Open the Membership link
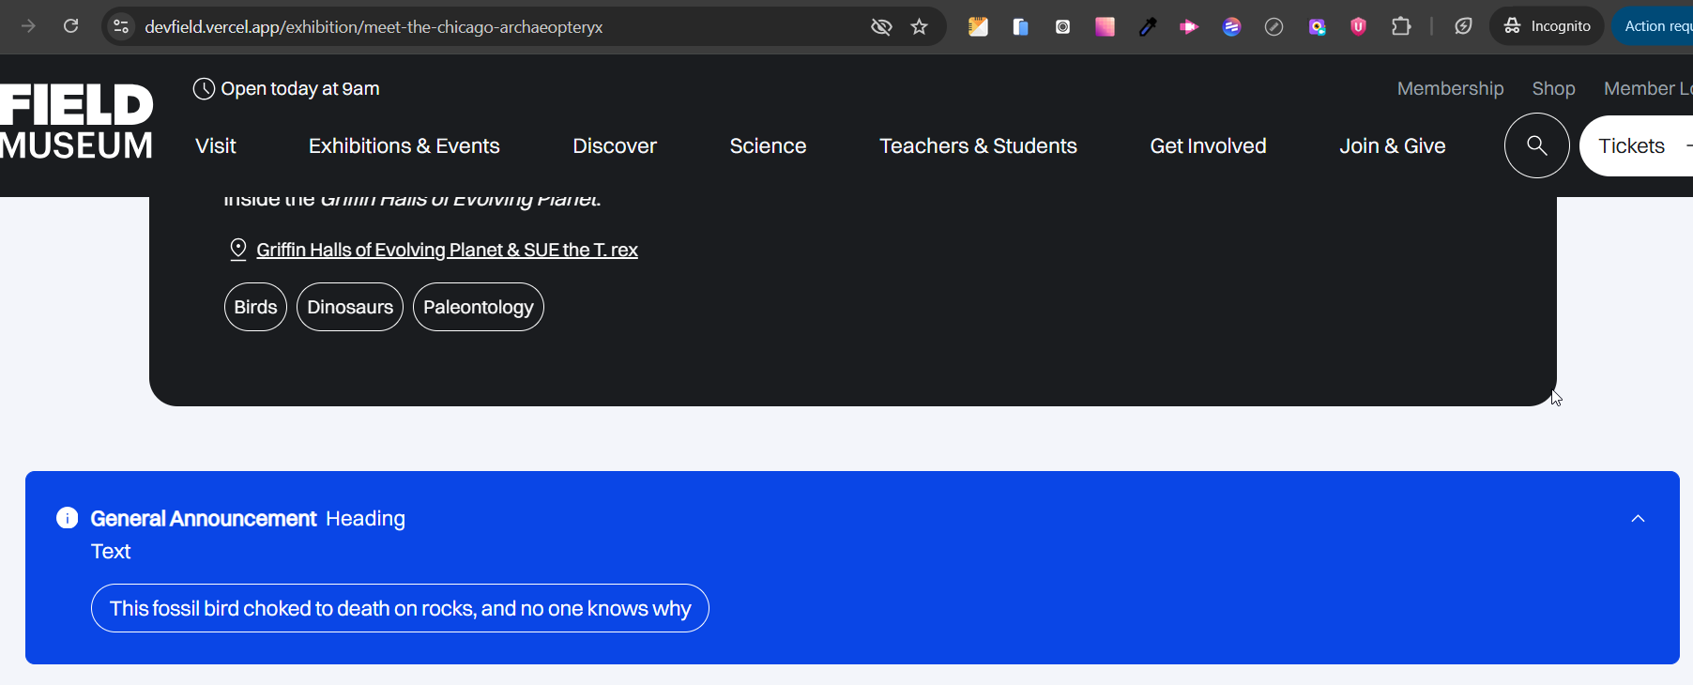Image resolution: width=1693 pixels, height=685 pixels. tap(1450, 88)
